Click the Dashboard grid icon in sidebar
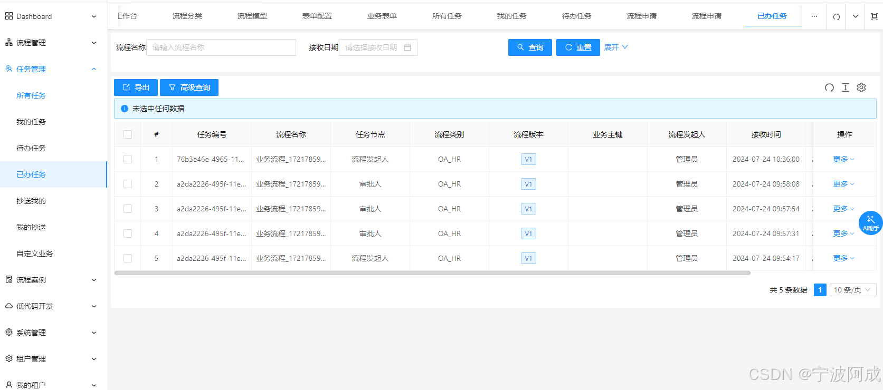Viewport: 883px width, 390px height. click(9, 16)
